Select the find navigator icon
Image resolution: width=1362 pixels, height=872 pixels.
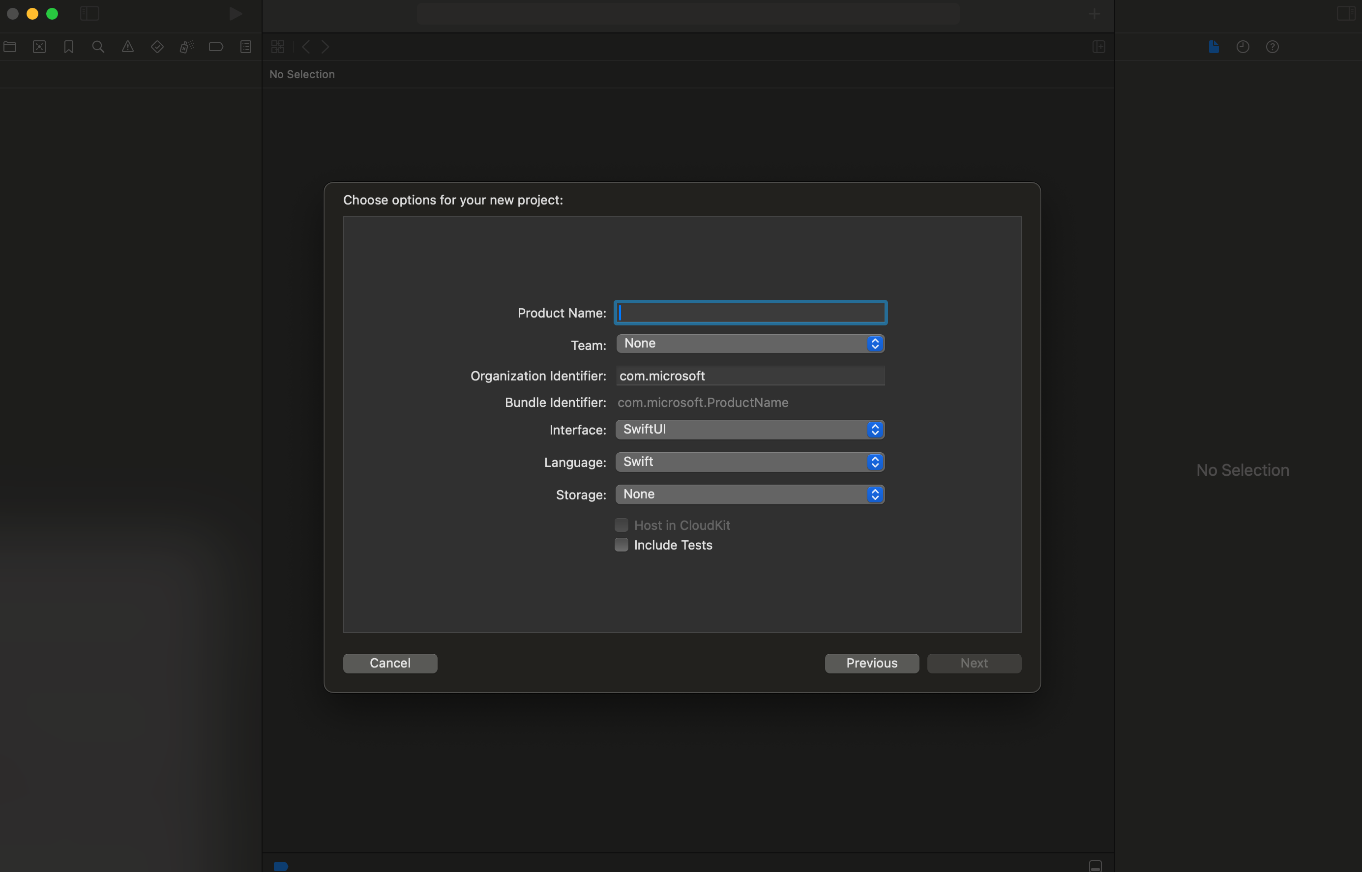coord(96,47)
